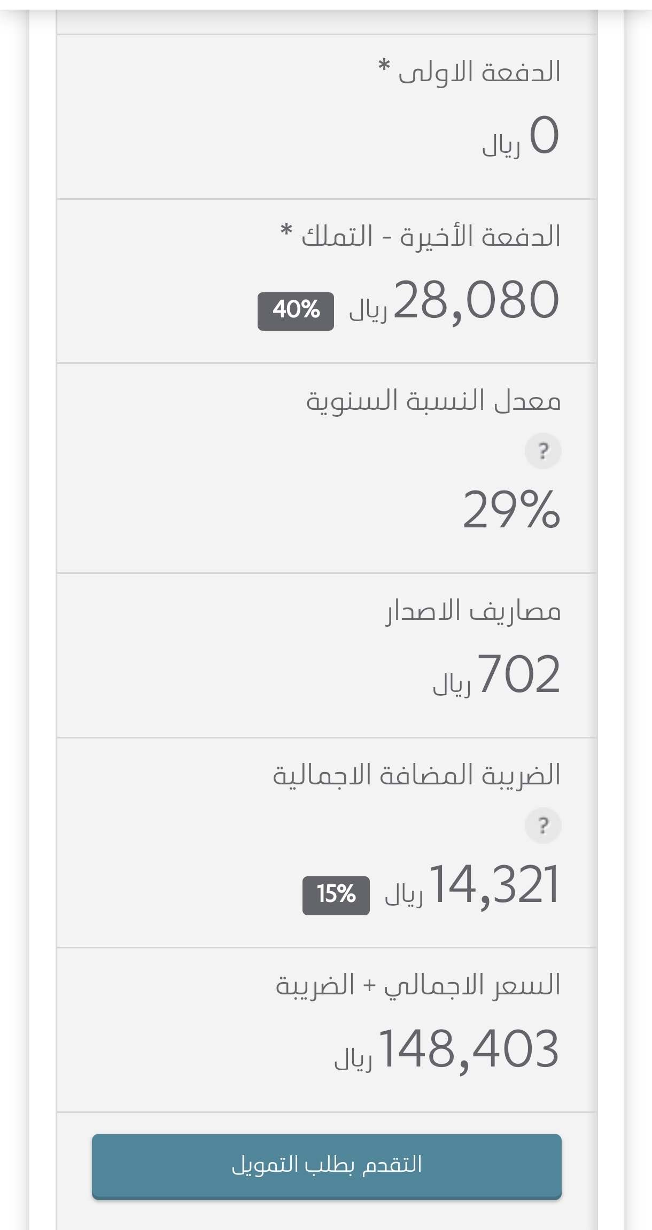Open help icon under معدل النسبة السنوية
This screenshot has height=1230, width=652.
543,451
